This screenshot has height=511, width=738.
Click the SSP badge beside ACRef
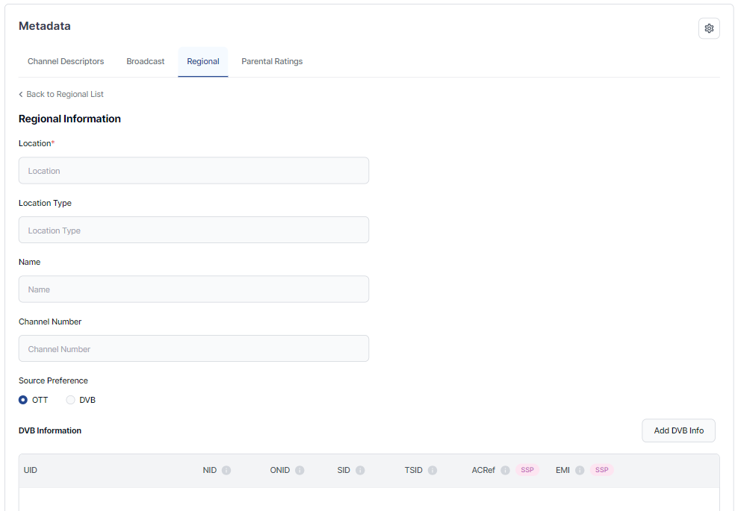(x=527, y=470)
